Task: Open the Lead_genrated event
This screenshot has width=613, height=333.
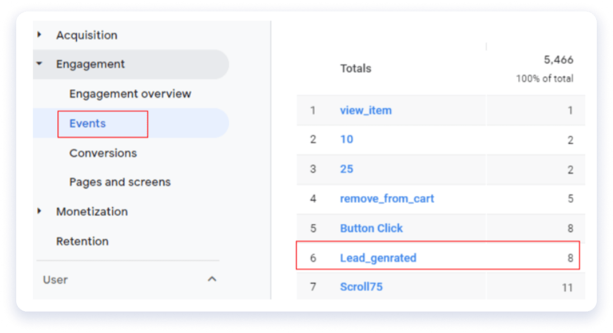Action: [378, 258]
